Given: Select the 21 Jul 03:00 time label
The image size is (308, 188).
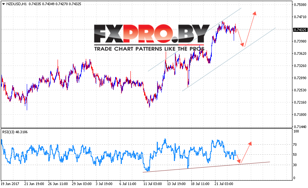Looking at the screenshot, I should click(x=224, y=184).
